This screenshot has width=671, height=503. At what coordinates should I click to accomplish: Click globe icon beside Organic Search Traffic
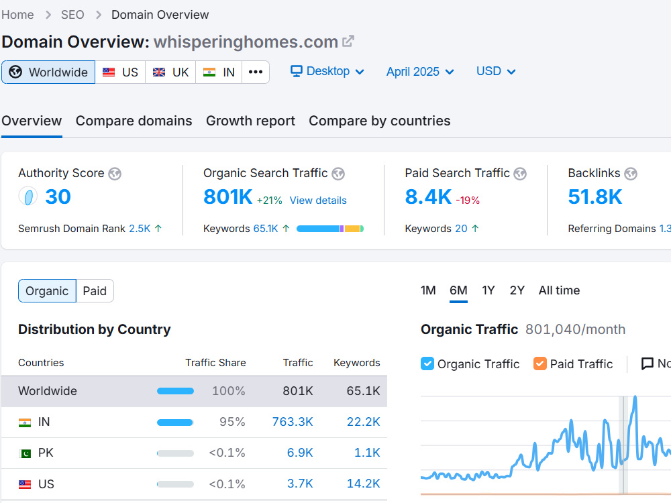pos(338,174)
